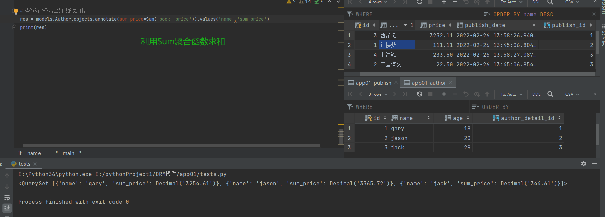
Task: Show more toolbar actions in app01_author panel
Action: [x=595, y=94]
